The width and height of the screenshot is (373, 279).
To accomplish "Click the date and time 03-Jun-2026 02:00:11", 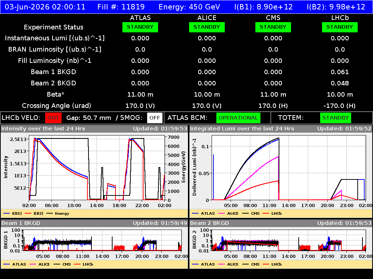I will coord(45,7).
